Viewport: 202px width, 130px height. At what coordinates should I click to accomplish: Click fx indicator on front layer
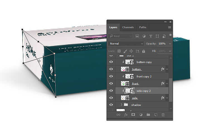(x=163, y=84)
